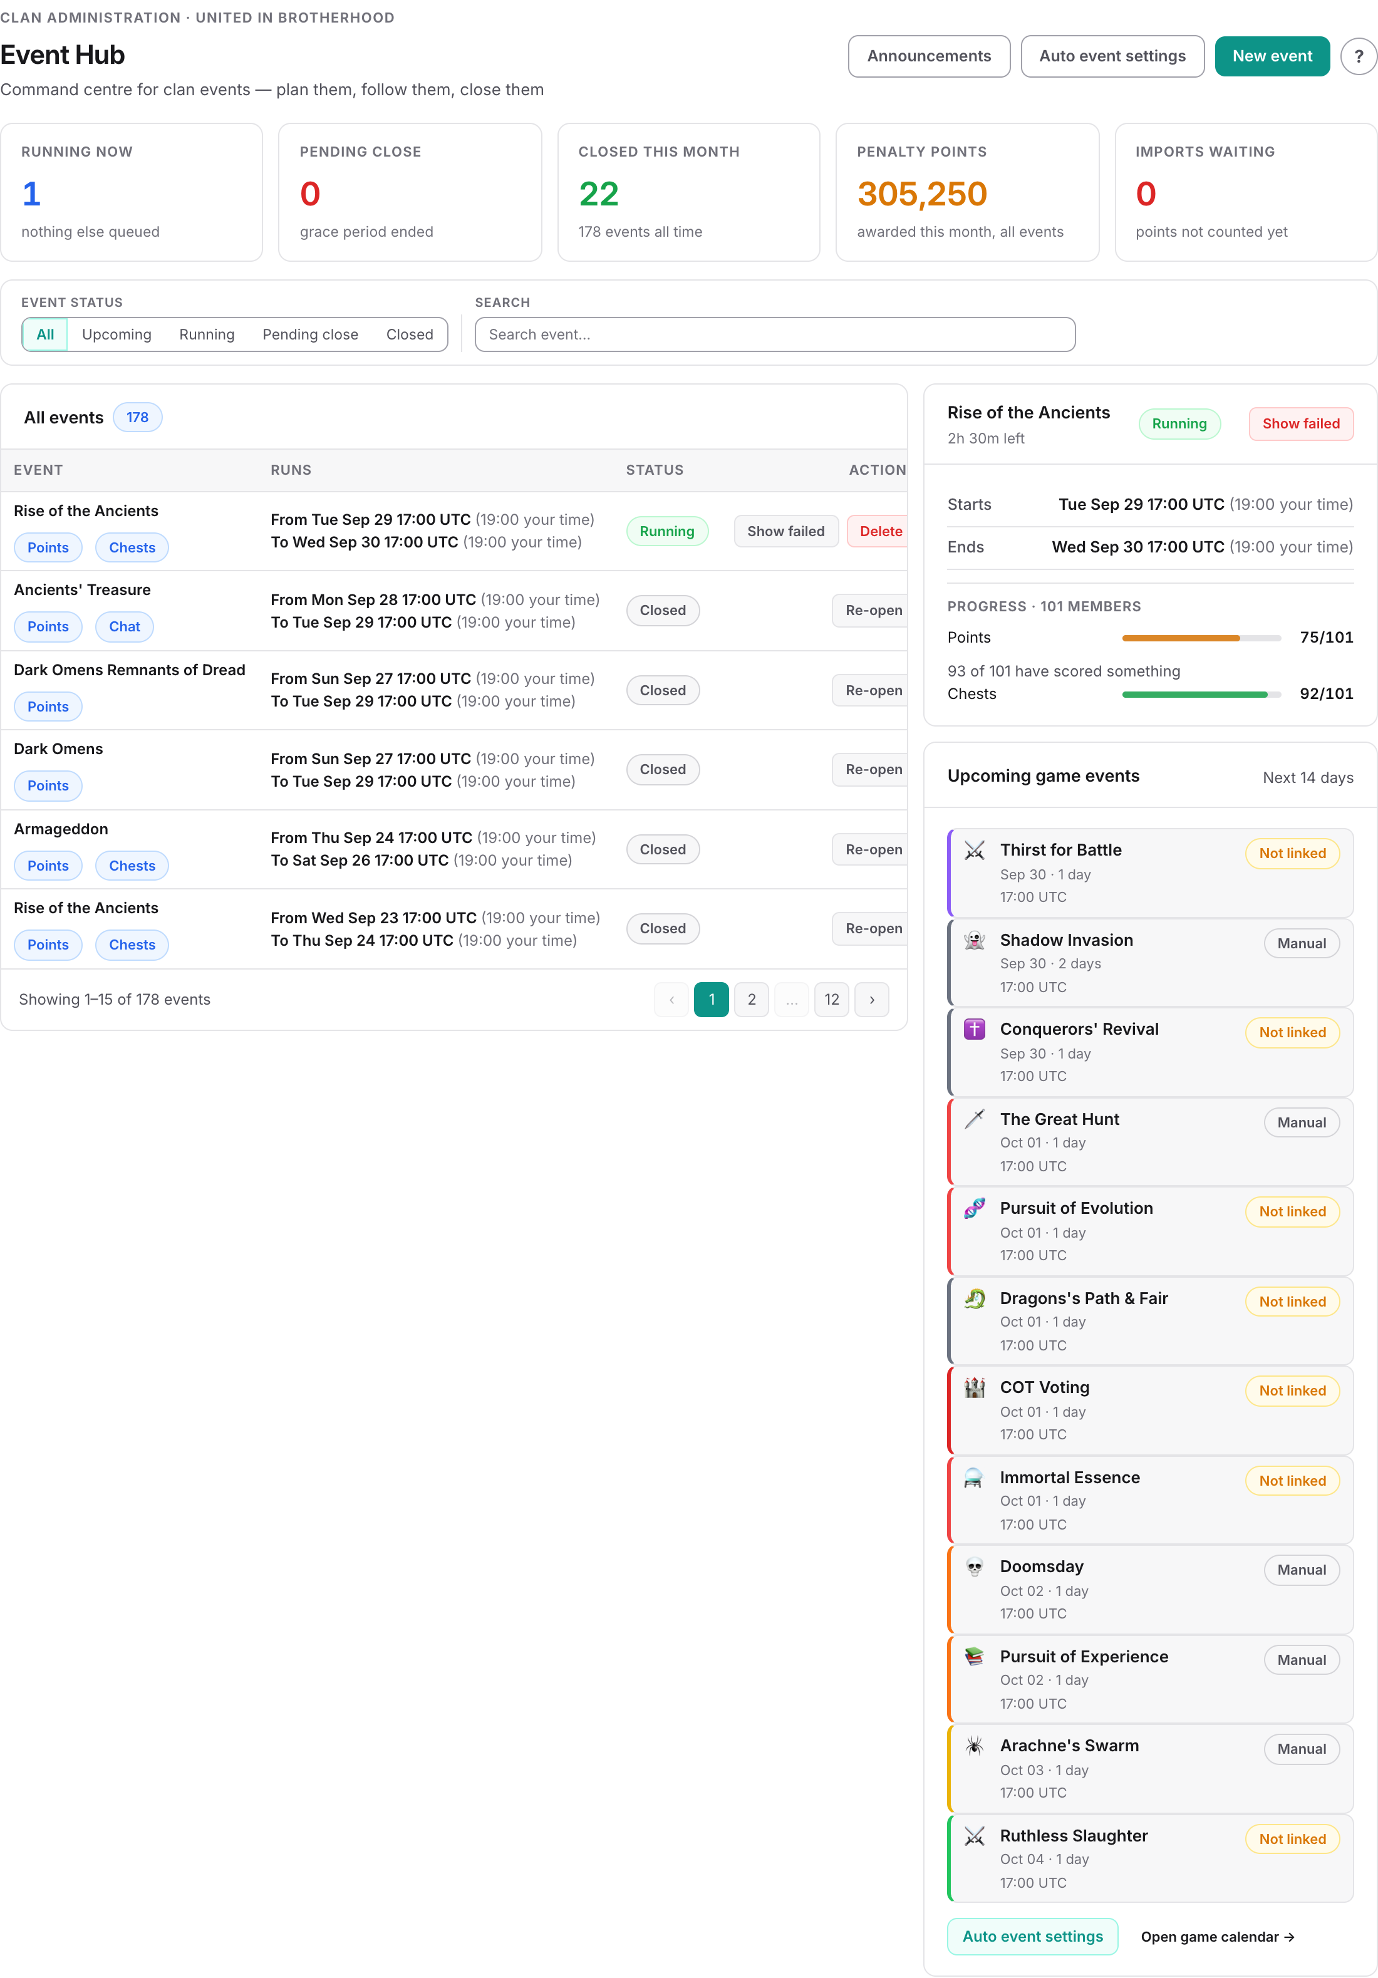Click Manual badge on Shadow Invasion

[x=1302, y=943]
